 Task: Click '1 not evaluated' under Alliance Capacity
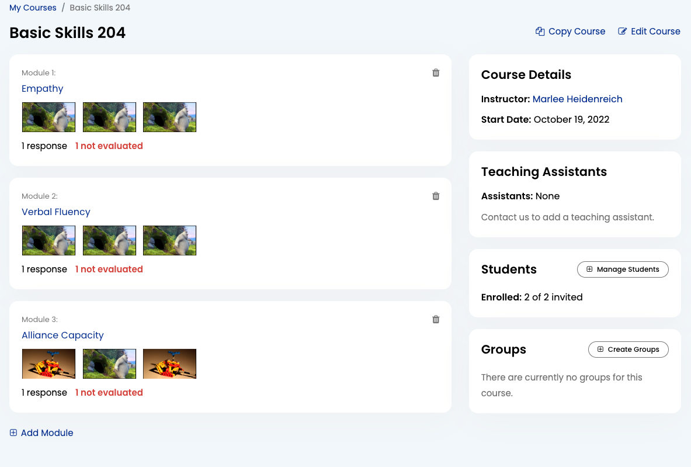pos(109,392)
